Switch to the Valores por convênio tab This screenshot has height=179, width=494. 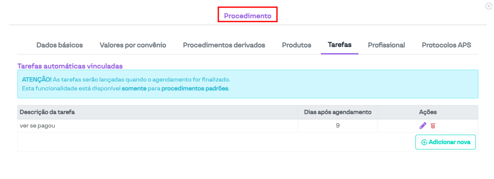click(x=133, y=45)
